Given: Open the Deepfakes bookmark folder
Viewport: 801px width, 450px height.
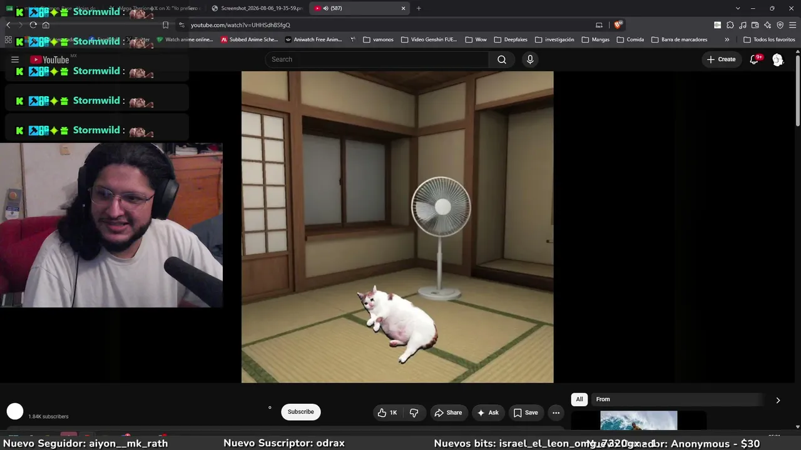Looking at the screenshot, I should (511, 39).
